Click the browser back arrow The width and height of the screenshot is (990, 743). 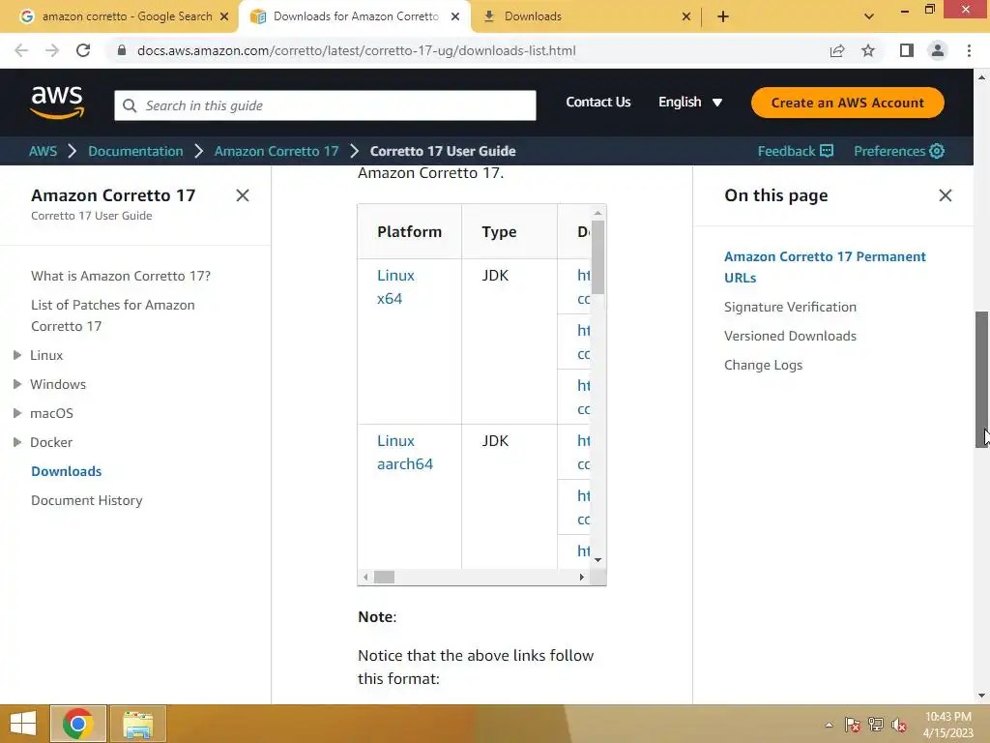21,50
